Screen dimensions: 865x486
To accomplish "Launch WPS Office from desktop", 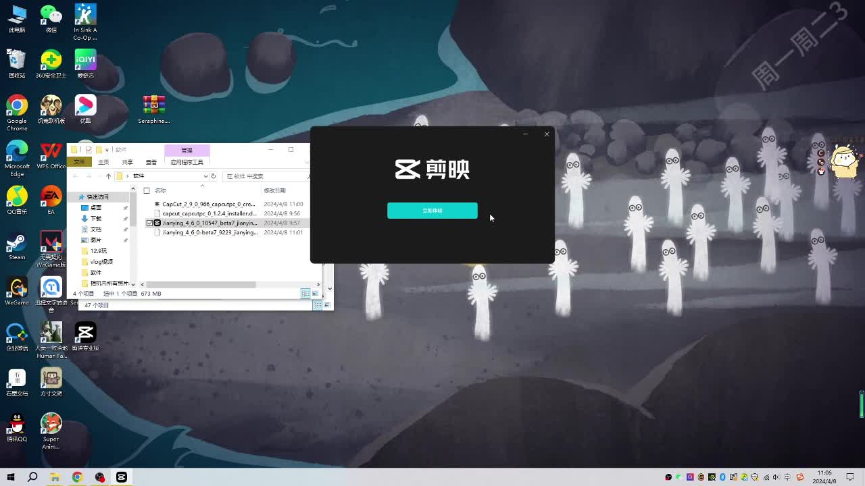I will pos(51,155).
